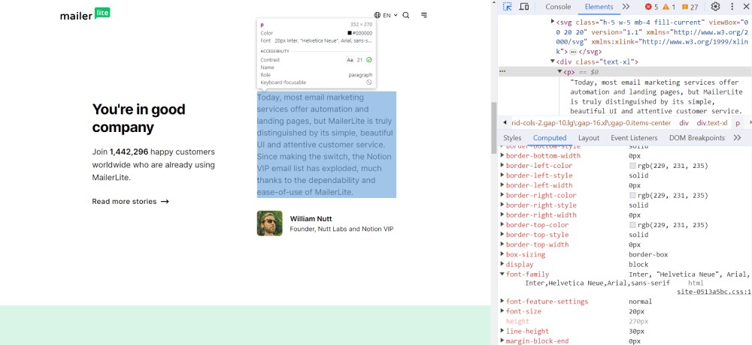This screenshot has width=752, height=345.
Task: Open site-0513a5bc.css:1 source link
Action: pyautogui.click(x=714, y=292)
